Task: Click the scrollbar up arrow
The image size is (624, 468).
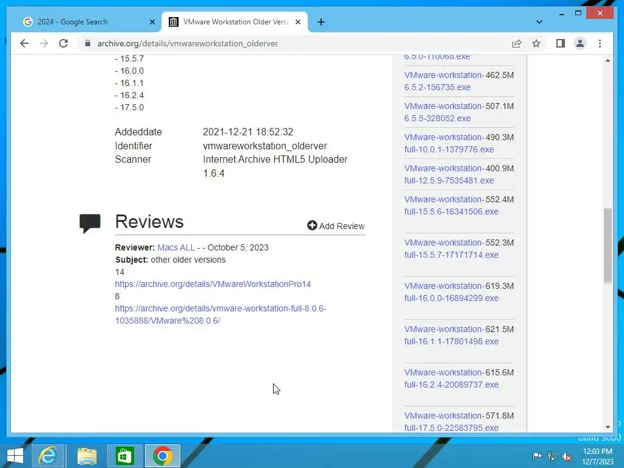Action: coord(608,60)
